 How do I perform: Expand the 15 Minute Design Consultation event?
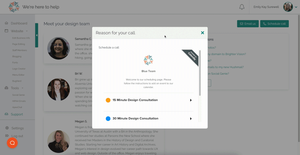pyautogui.click(x=191, y=100)
